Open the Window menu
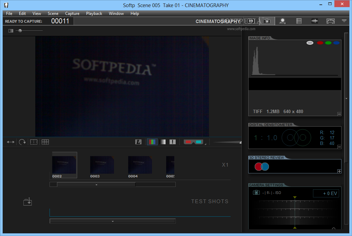This screenshot has height=236, width=352. (116, 14)
